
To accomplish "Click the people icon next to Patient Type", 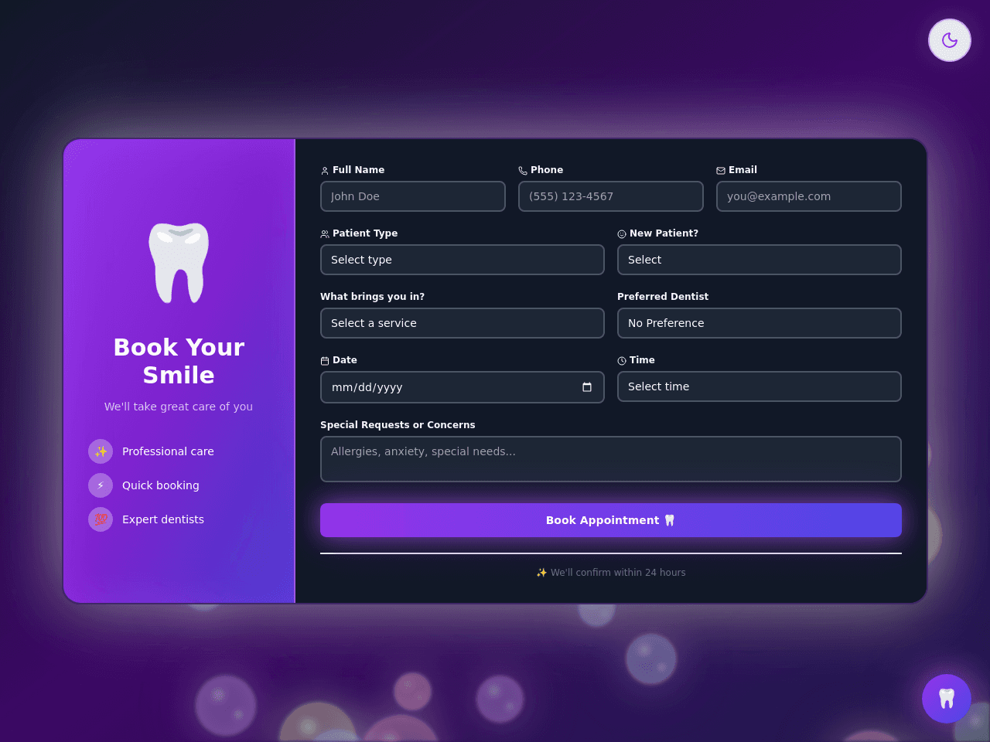I will (325, 234).
